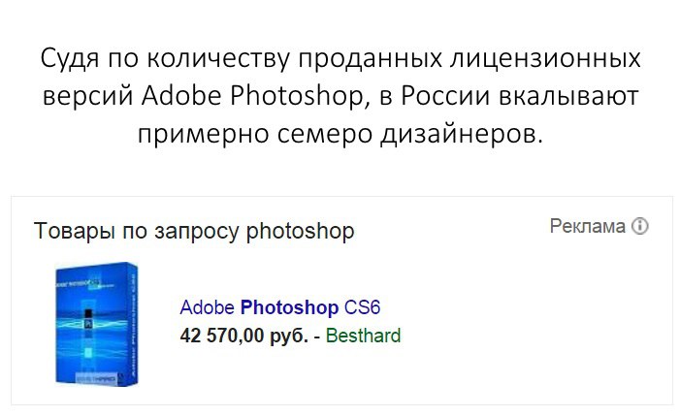Click the word Adobe in the product link

(207, 308)
